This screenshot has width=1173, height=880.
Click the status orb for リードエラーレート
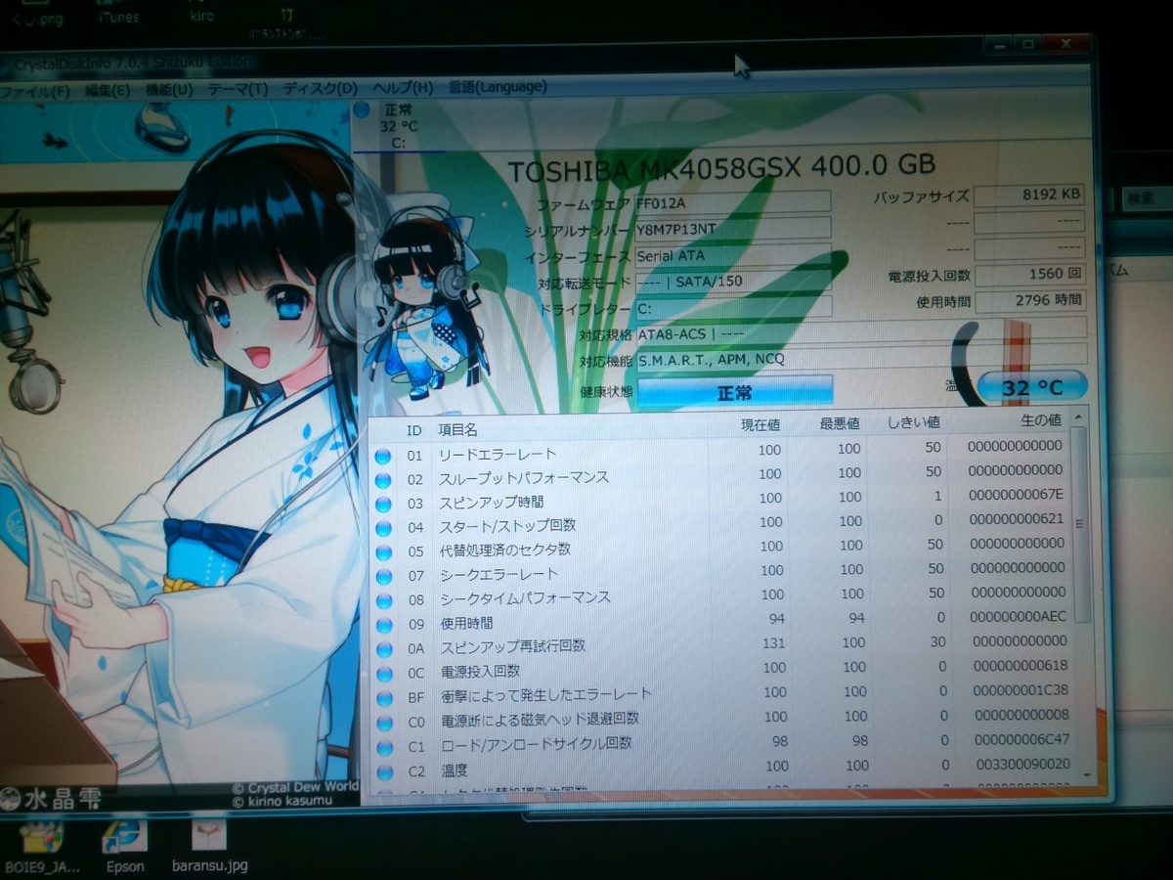tap(382, 456)
